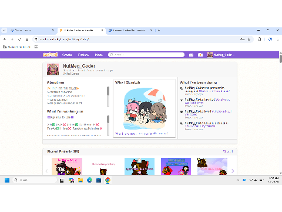Click the browser Home icon
Image resolution: width=282 pixels, height=212 pixels.
[27, 39]
